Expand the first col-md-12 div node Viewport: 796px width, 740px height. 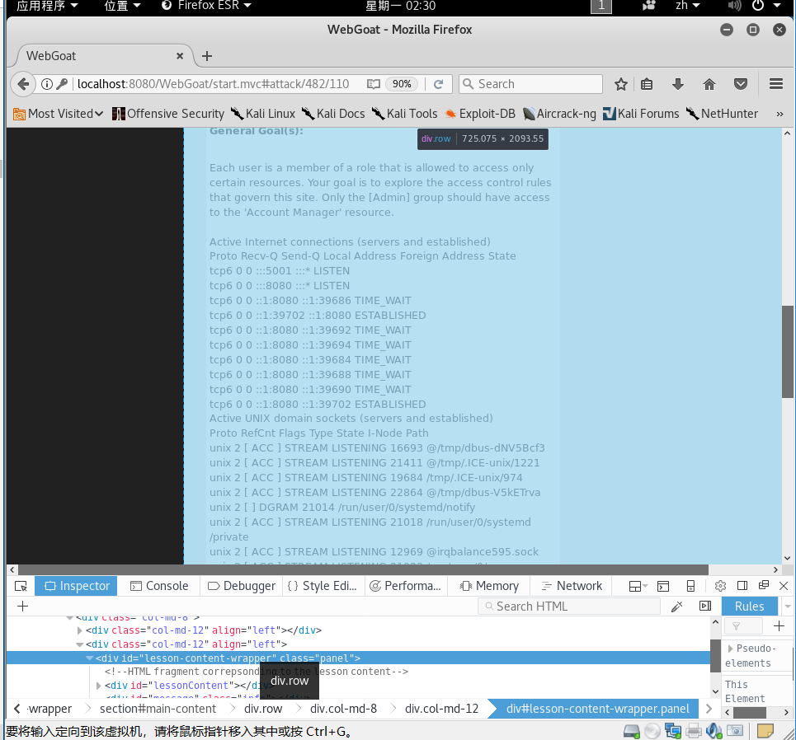point(80,630)
